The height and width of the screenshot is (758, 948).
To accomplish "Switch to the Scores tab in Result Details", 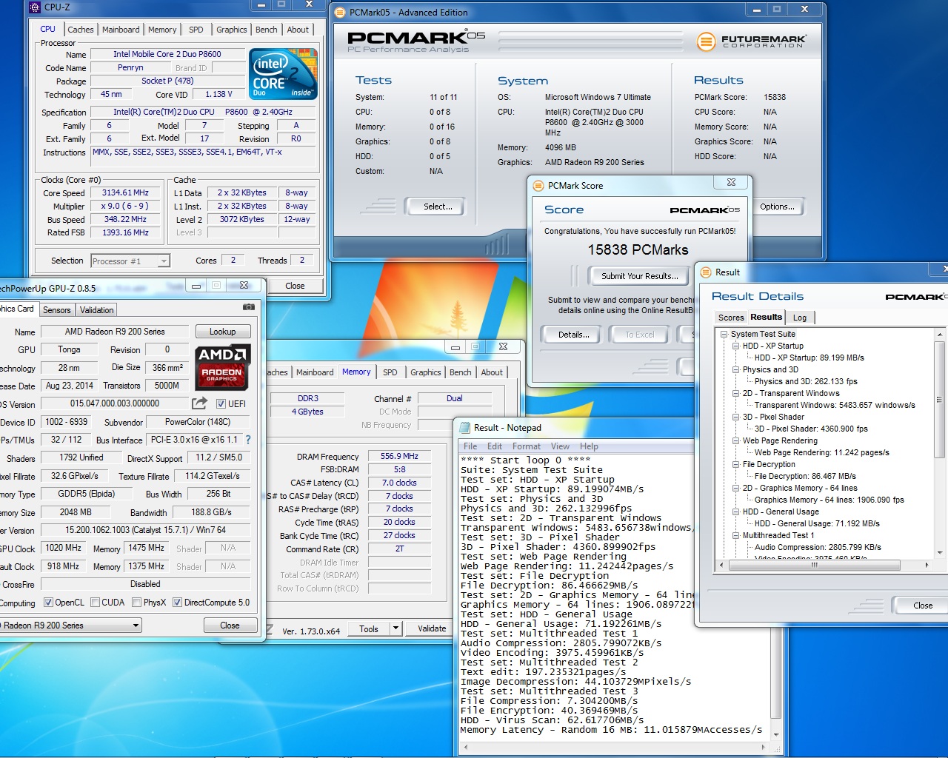I will coord(731,318).
